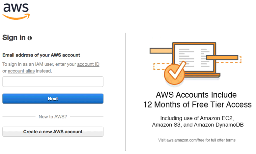Image resolution: width=256 pixels, height=154 pixels.
Task: Click the AWS logo
Action: pyautogui.click(x=16, y=11)
